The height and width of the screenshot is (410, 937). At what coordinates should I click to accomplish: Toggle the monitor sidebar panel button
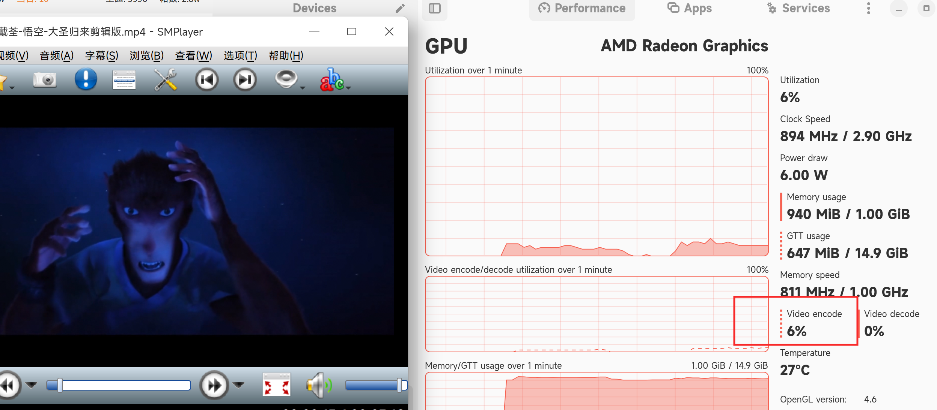[x=435, y=8]
